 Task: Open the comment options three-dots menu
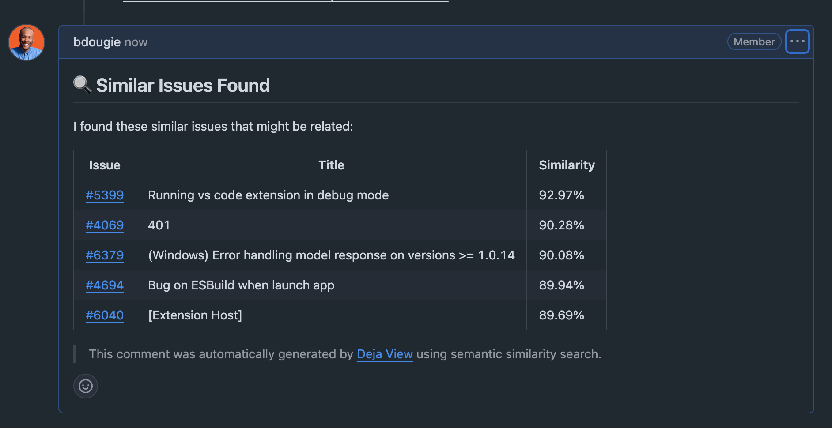click(x=797, y=41)
